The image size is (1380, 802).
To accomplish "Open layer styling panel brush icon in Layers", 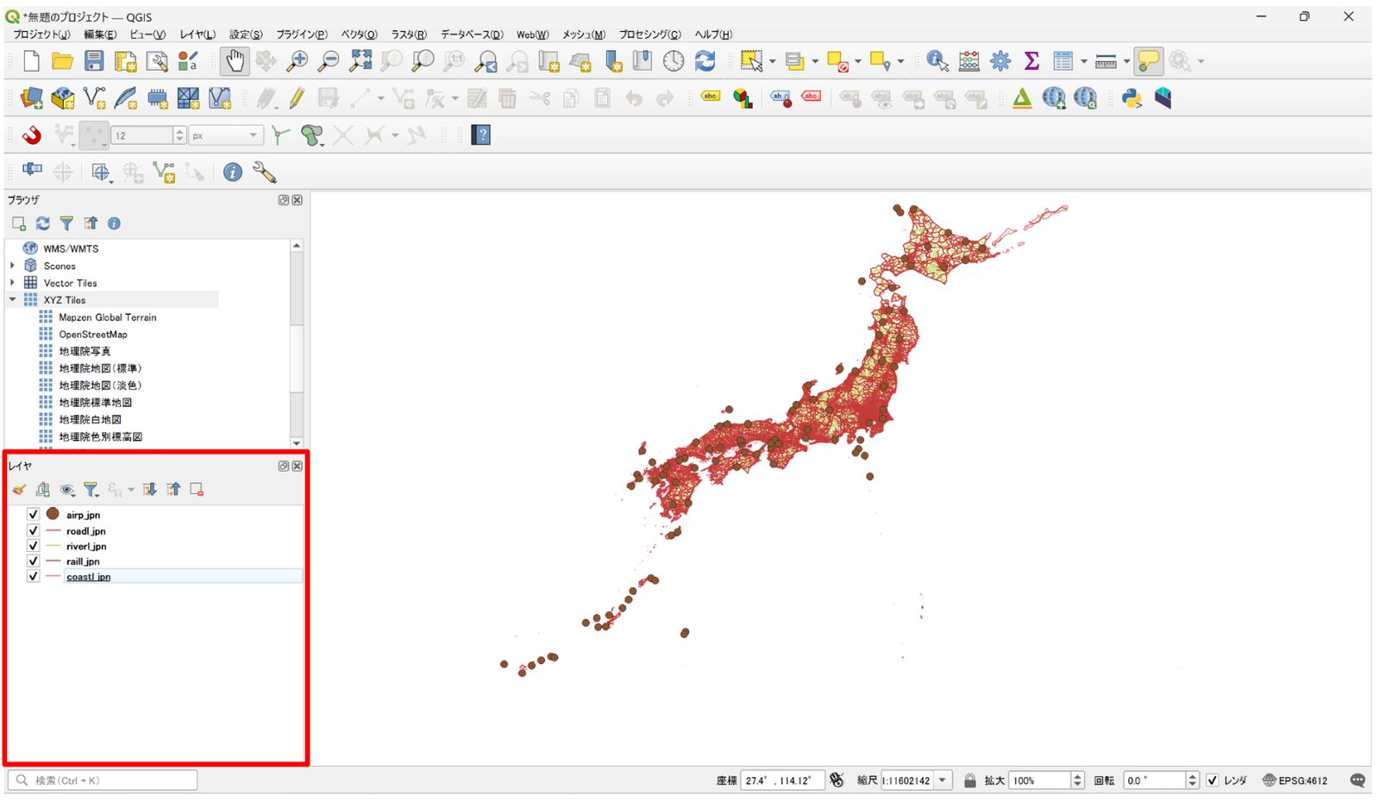I will [19, 490].
